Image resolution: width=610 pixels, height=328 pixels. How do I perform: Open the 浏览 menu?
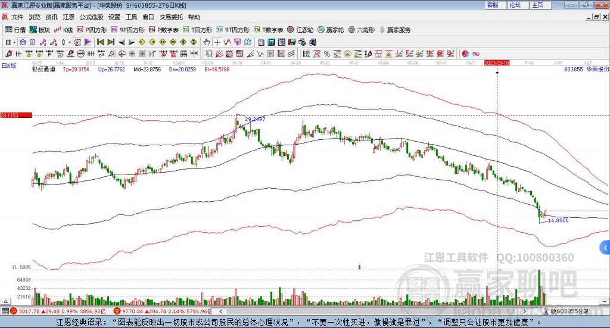(x=35, y=17)
